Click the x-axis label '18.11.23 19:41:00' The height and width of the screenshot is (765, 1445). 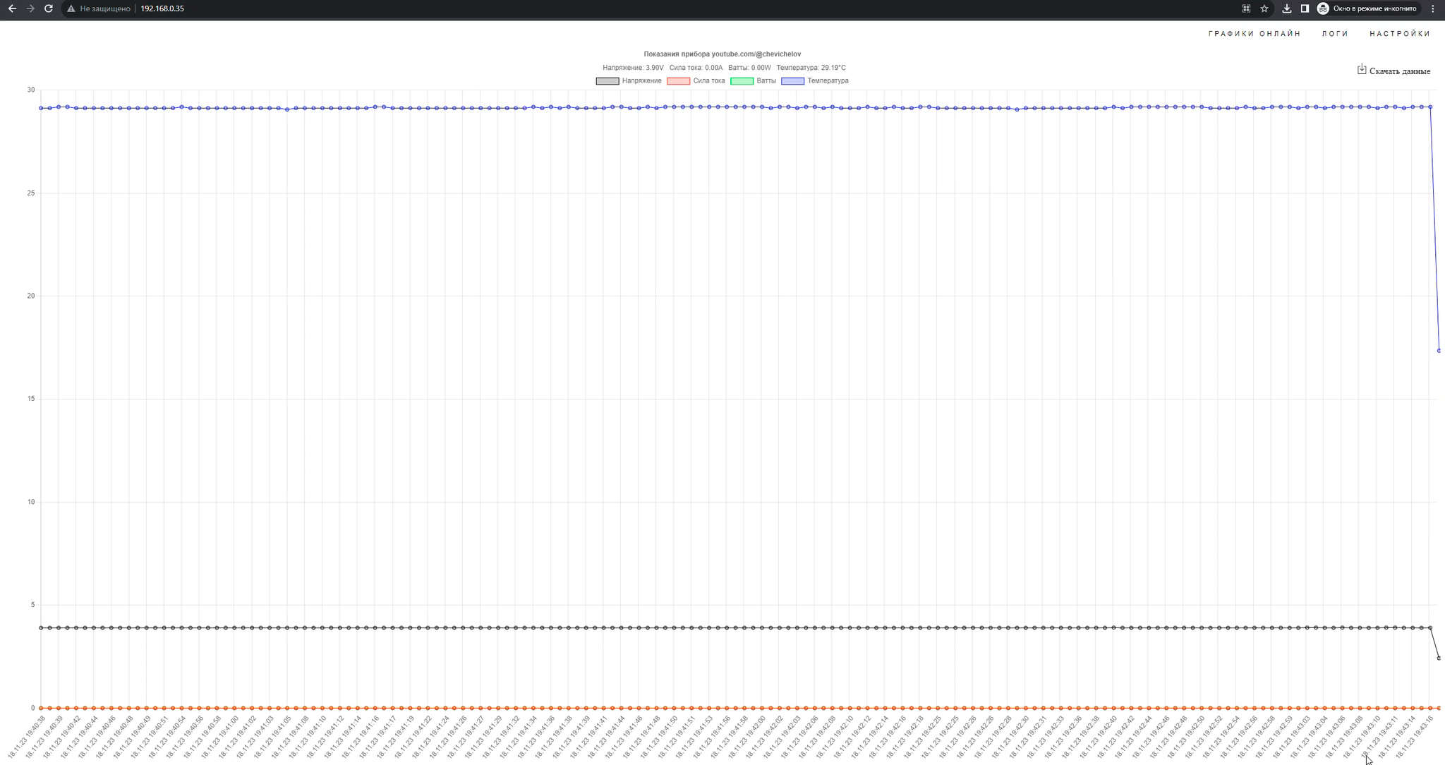(219, 738)
